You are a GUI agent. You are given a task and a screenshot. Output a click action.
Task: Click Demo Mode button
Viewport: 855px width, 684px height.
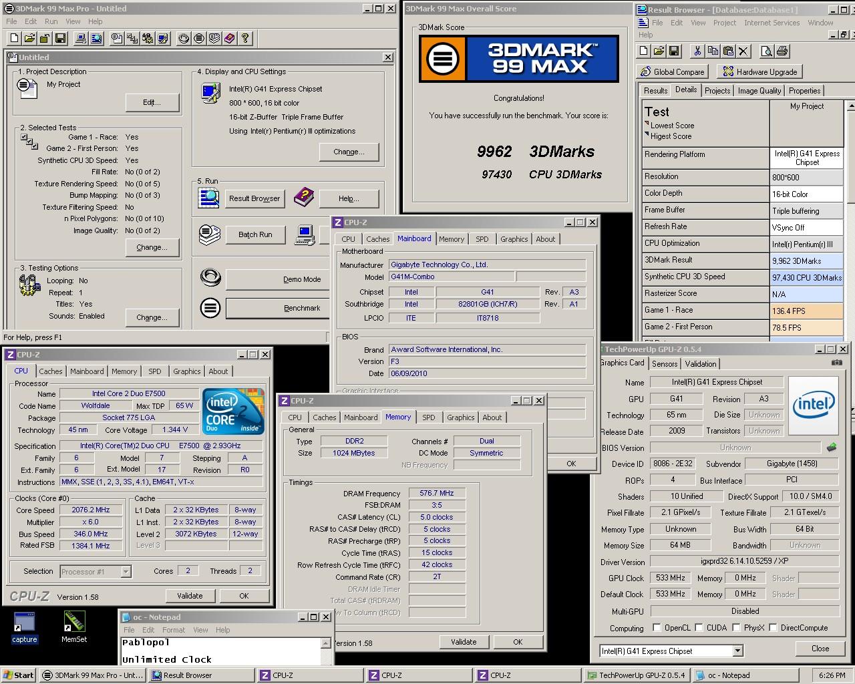(278, 279)
